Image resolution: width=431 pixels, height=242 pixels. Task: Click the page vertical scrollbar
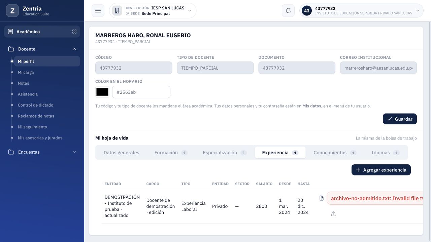point(429,131)
